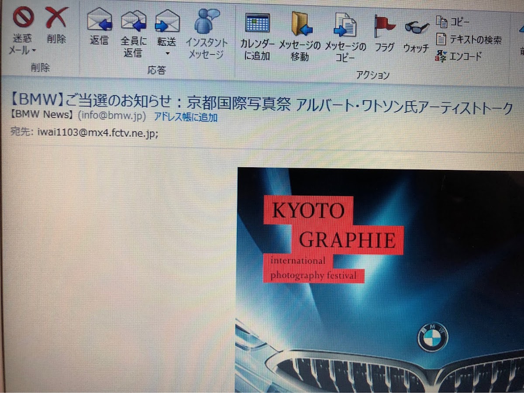Move message with メッセージの移動 icon
Screen dimensions: 524x393
(x=302, y=24)
